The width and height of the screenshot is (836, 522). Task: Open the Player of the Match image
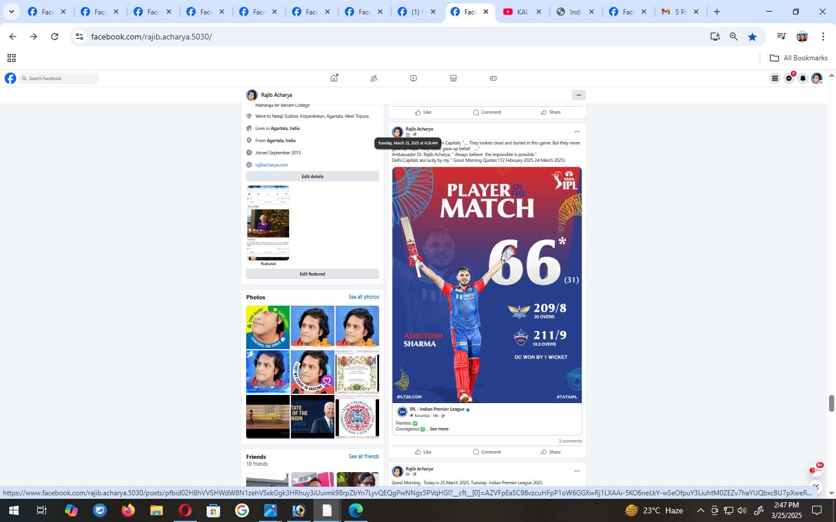(x=487, y=285)
